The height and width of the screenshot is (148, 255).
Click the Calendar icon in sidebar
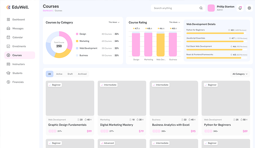coord(8,37)
